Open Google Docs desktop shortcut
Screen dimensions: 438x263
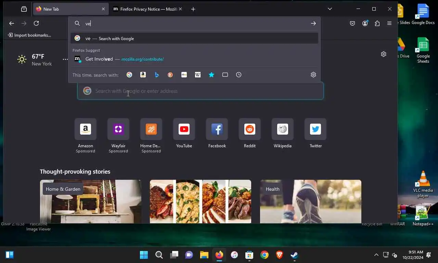click(x=423, y=14)
